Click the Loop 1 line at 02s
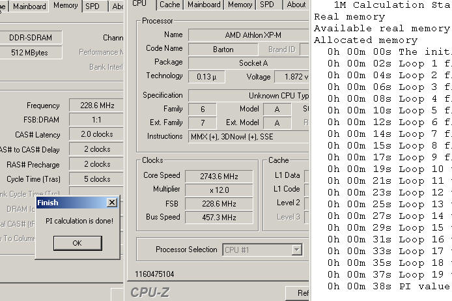The image size is (452, 301). 389,63
